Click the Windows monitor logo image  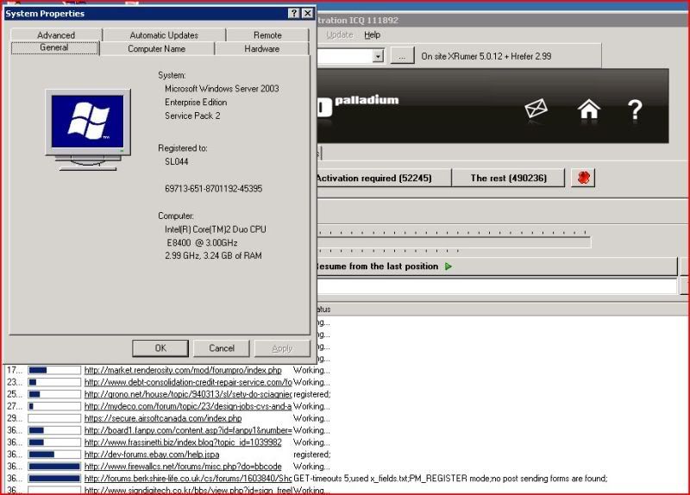(88, 129)
